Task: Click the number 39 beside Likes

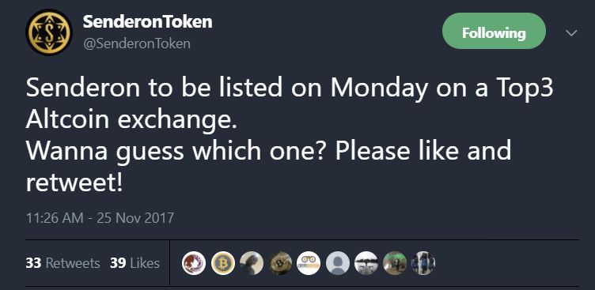Action: [x=118, y=263]
